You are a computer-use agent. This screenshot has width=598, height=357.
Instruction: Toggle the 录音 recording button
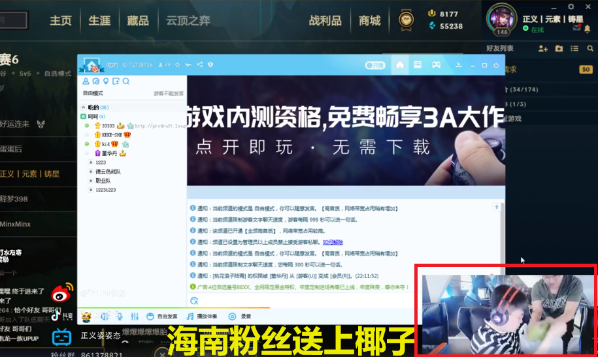[239, 317]
